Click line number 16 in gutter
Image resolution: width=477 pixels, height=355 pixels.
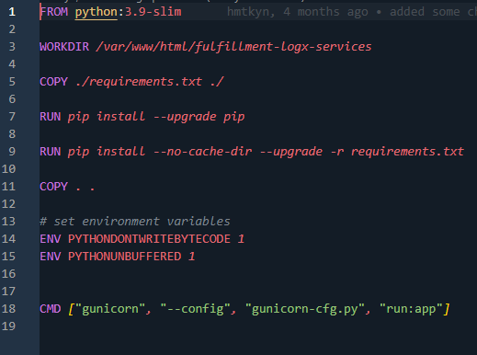[8, 274]
